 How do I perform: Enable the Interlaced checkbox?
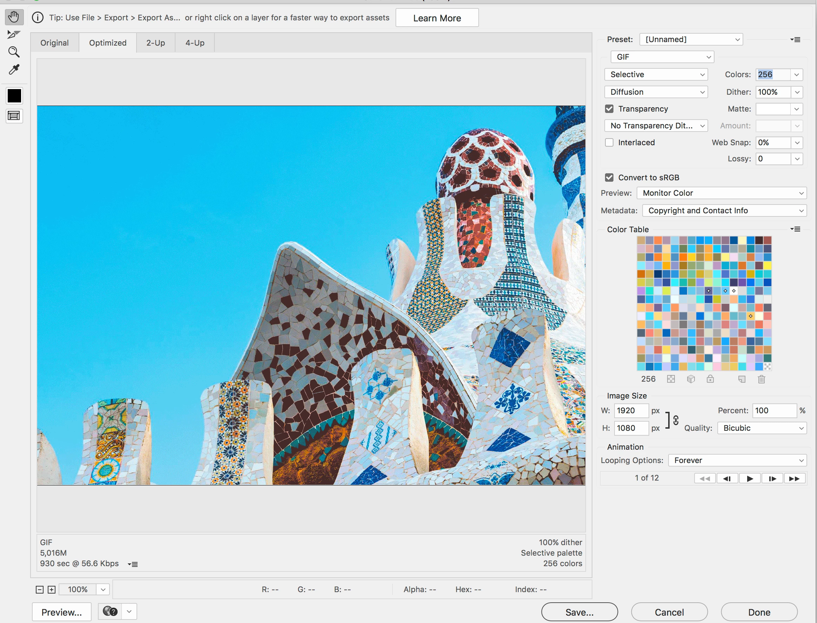tap(609, 142)
